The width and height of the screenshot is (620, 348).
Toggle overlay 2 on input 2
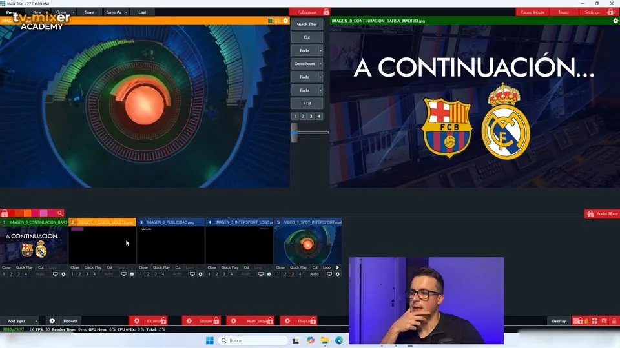pos(79,274)
